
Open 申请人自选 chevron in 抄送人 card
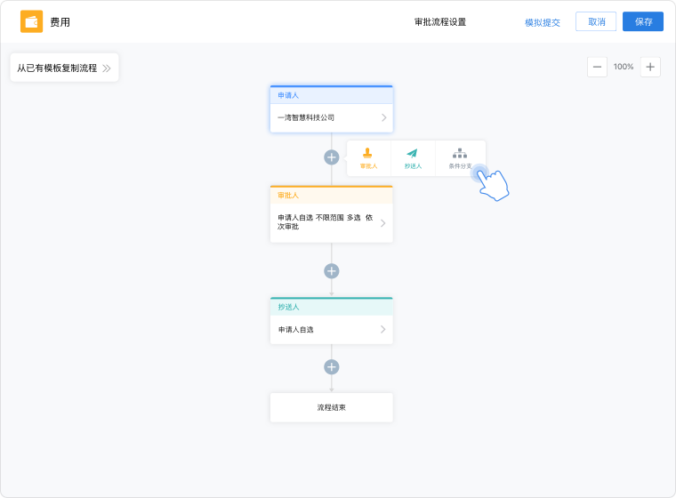pos(383,329)
